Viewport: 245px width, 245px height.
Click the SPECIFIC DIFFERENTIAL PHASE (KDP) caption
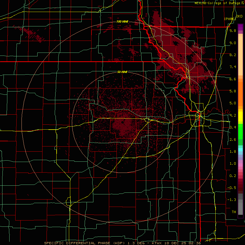(84, 243)
